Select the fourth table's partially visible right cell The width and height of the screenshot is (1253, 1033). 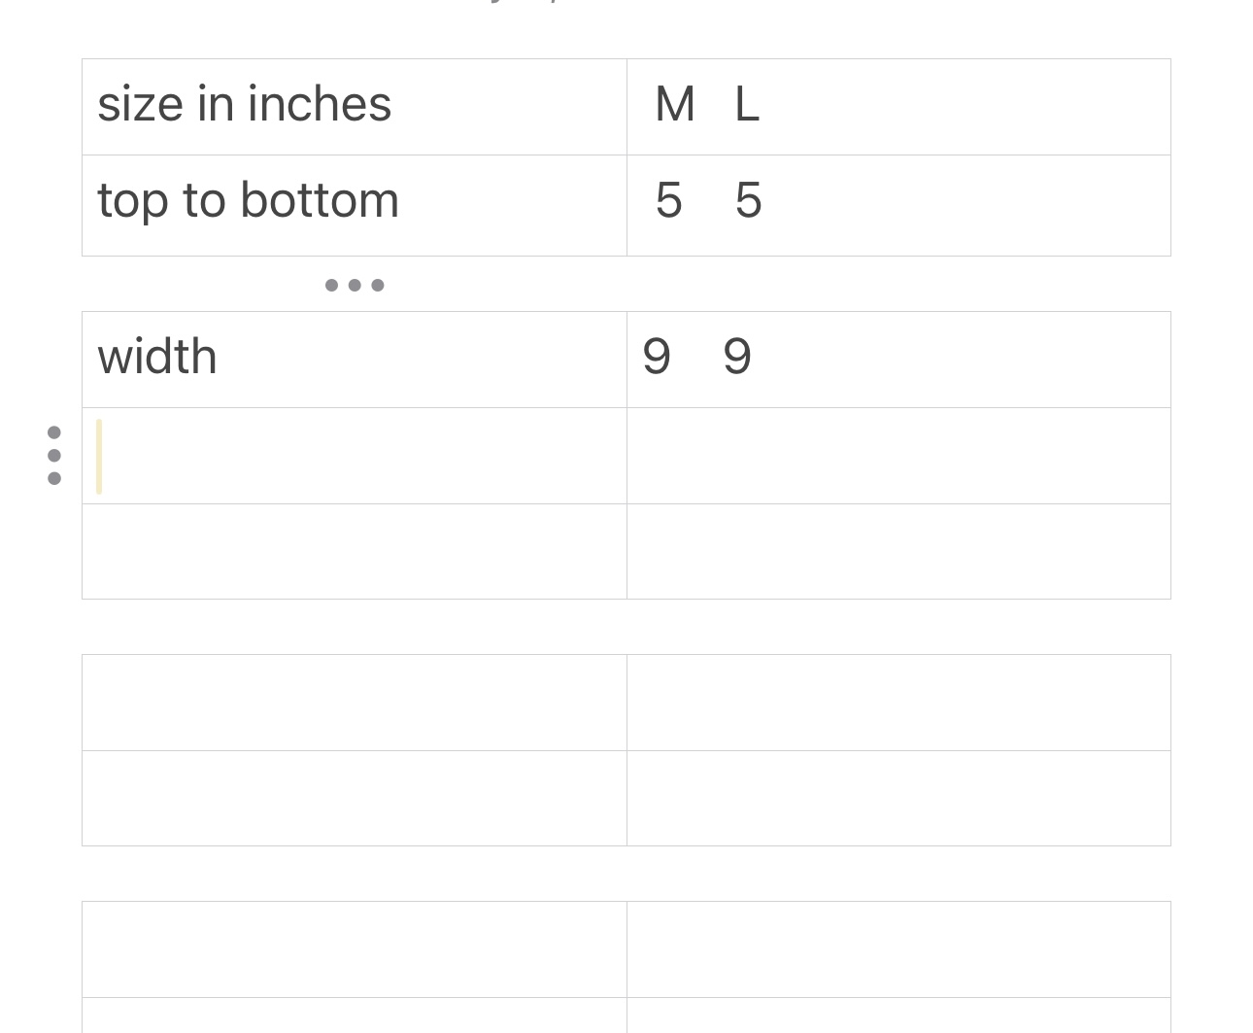pyautogui.click(x=898, y=1016)
